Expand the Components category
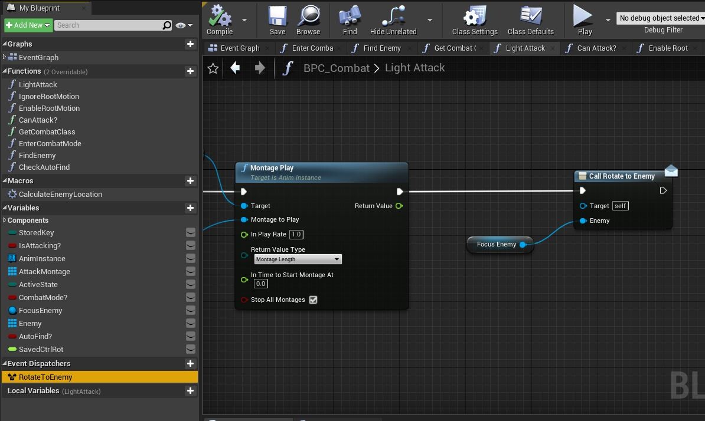The width and height of the screenshot is (705, 421). [x=5, y=220]
